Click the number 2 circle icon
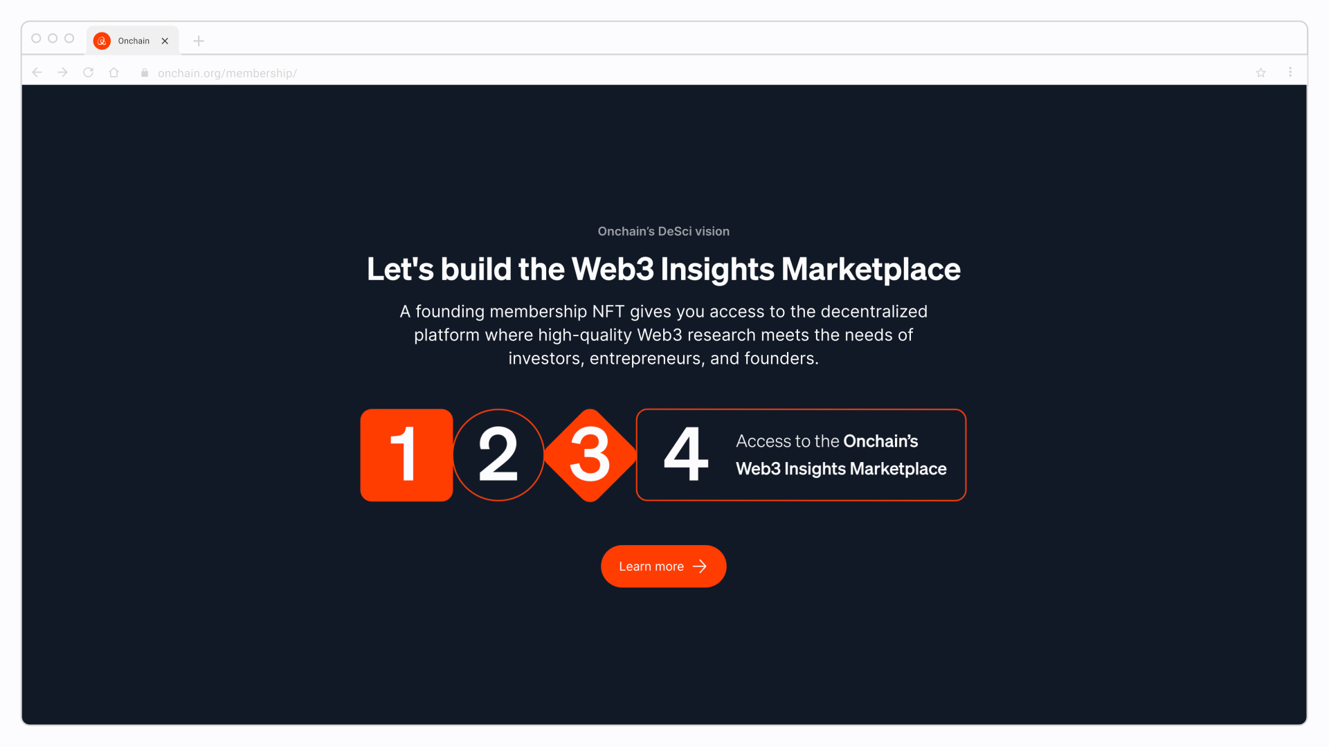The width and height of the screenshot is (1329, 747). [498, 454]
